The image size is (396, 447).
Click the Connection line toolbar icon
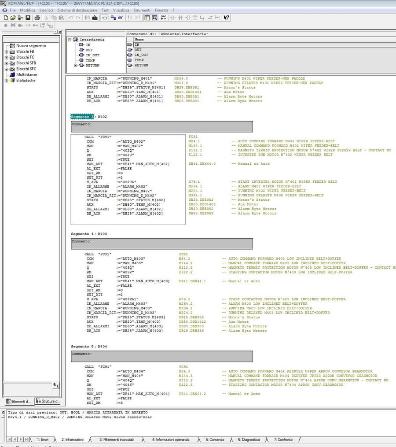217,18
